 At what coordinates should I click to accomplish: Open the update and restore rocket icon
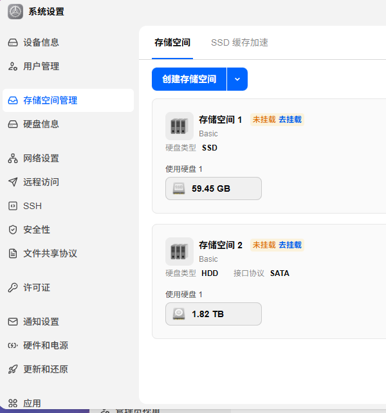13,369
